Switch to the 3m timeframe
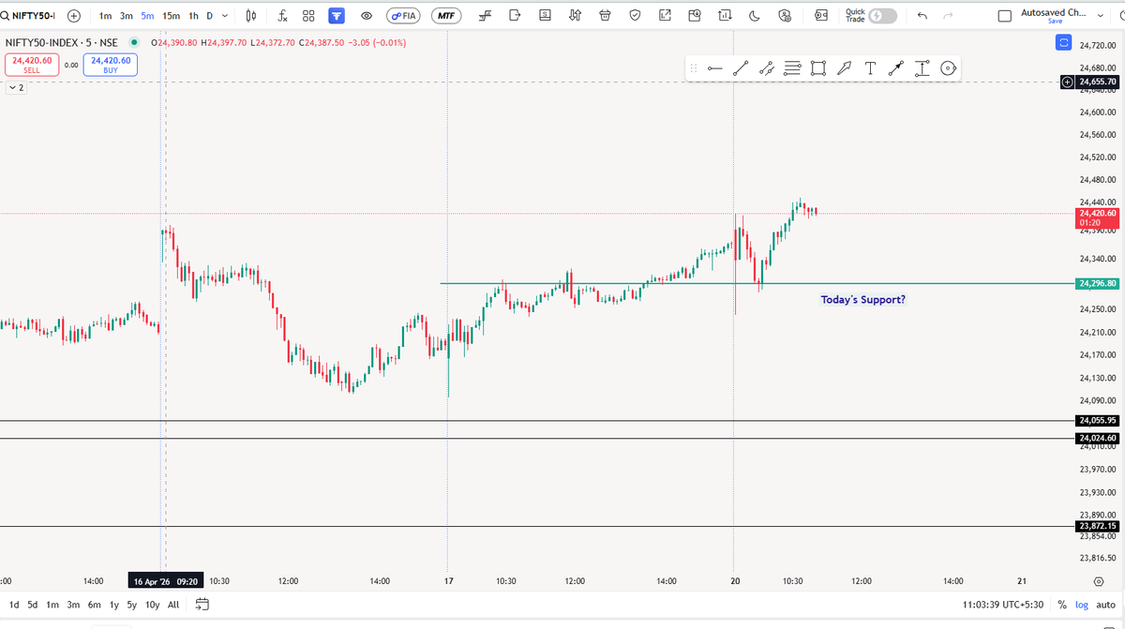The width and height of the screenshot is (1125, 629). click(127, 16)
